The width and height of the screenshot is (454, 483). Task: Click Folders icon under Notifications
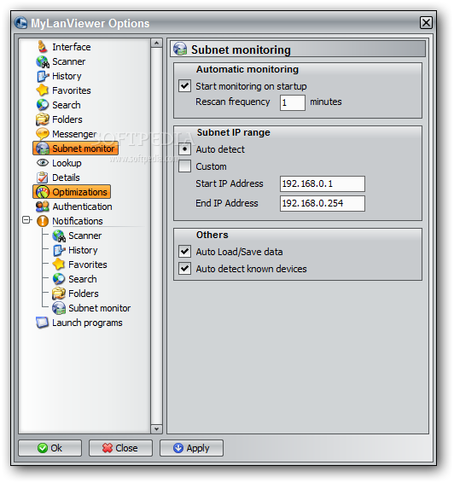point(59,294)
